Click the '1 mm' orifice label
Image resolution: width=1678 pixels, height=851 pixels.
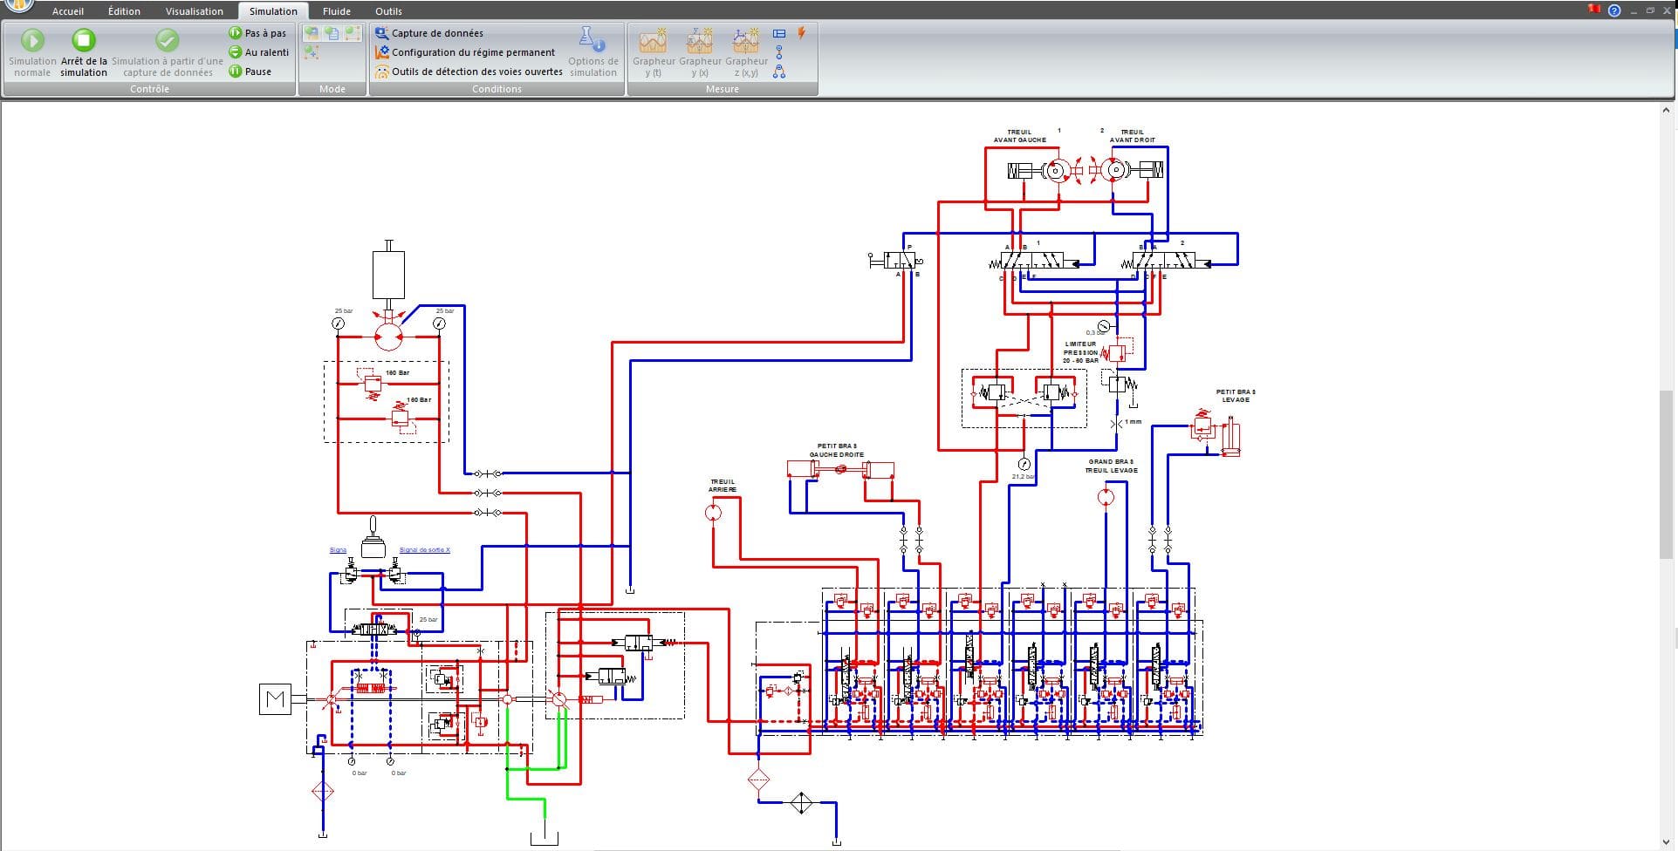(1133, 422)
